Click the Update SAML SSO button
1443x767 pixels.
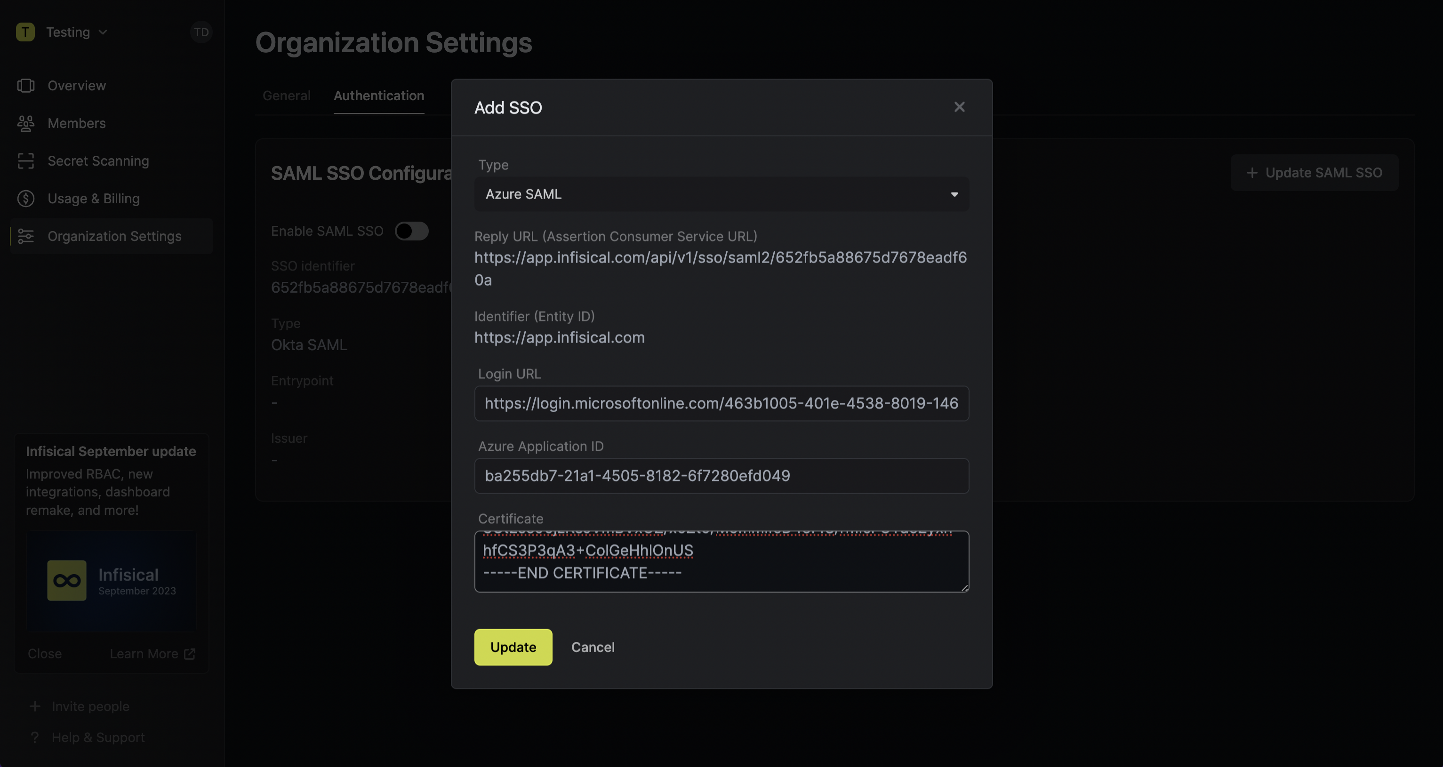1314,173
